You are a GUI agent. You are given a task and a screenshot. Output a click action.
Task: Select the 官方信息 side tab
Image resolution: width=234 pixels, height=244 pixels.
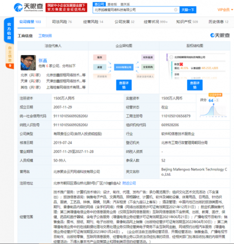click(x=9, y=31)
